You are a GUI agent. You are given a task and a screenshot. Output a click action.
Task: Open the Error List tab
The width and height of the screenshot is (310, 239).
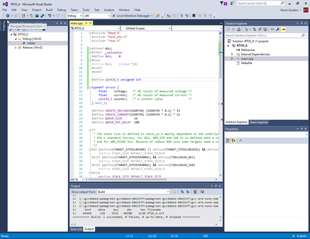[77, 229]
